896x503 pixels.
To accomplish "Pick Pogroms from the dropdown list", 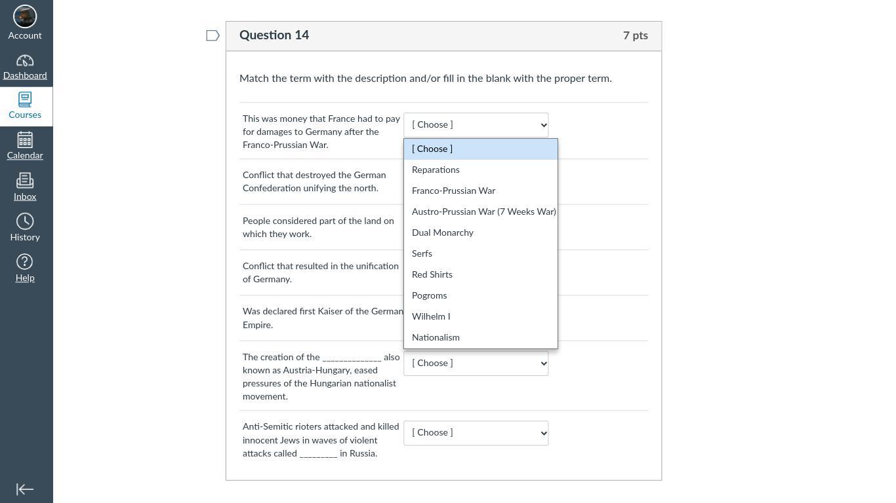I will tap(429, 296).
